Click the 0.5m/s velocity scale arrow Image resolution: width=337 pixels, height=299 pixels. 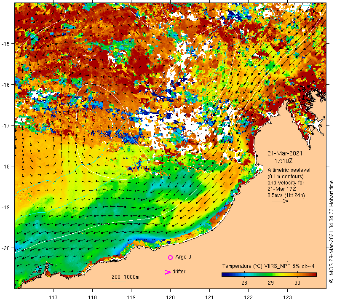pos(280,201)
